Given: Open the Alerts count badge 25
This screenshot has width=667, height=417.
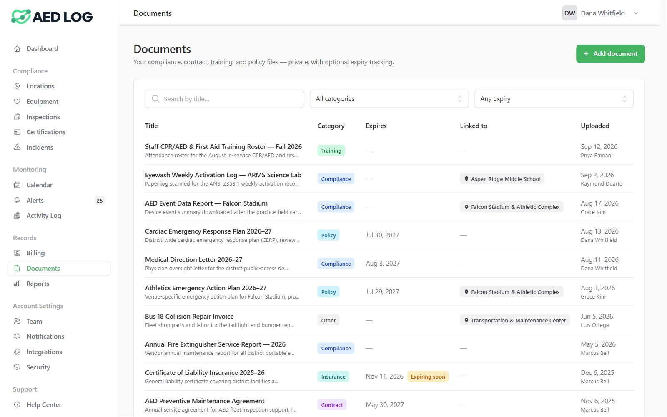Looking at the screenshot, I should [100, 201].
